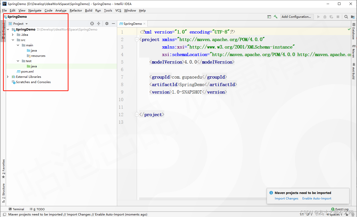Click SpringDemo breadcrumb in navigation bar
This screenshot has width=357, height=217.
coord(15,17)
